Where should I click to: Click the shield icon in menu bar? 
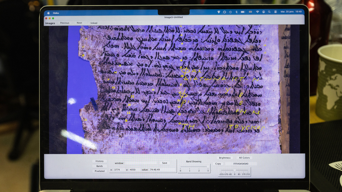[x=219, y=12]
